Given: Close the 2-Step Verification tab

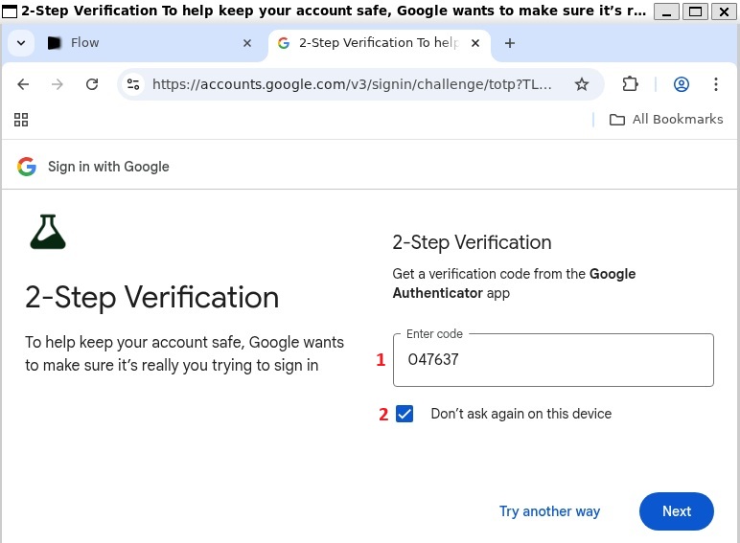Looking at the screenshot, I should point(475,43).
